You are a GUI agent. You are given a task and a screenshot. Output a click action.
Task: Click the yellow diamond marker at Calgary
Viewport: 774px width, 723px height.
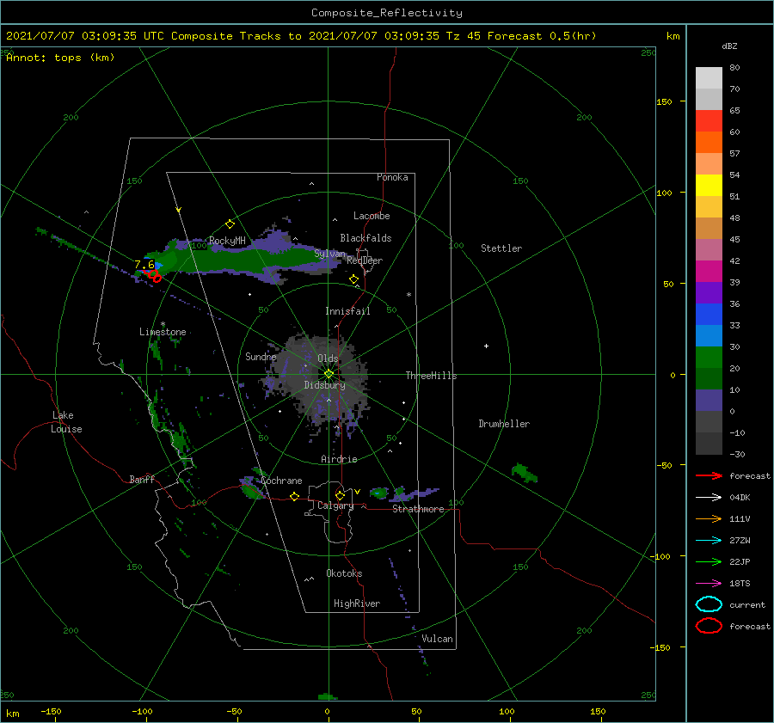coord(340,495)
